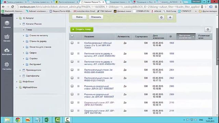Viewport: 219px width, 123px height.
Task: Check the JET J-8201 row
Action: coord(72,54)
